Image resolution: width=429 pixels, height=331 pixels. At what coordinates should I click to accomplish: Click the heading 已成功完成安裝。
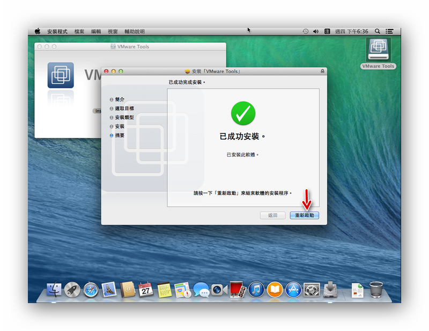pos(187,82)
